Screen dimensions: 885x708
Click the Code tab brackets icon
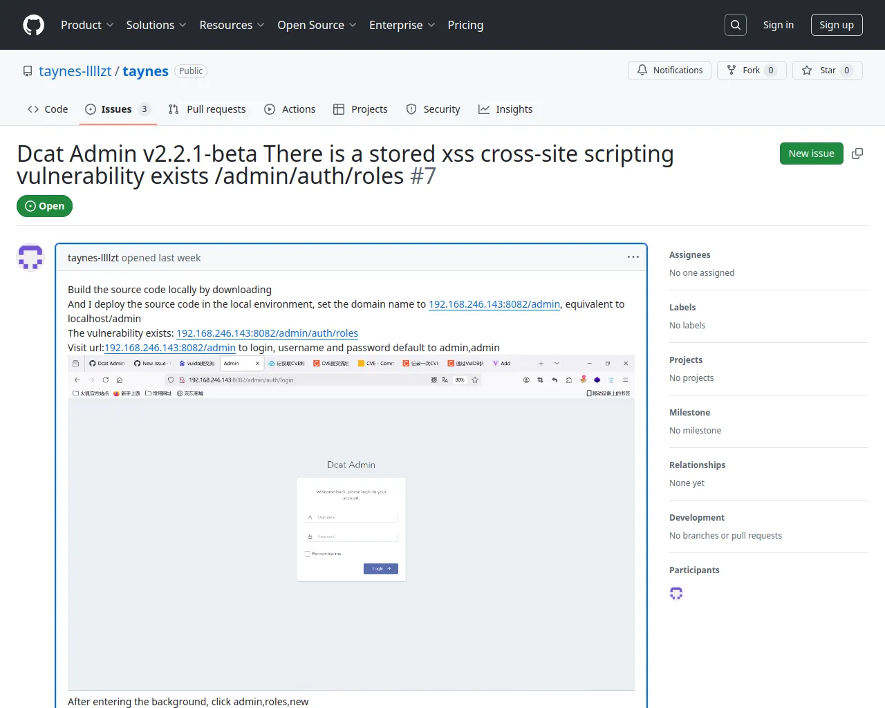coord(33,109)
